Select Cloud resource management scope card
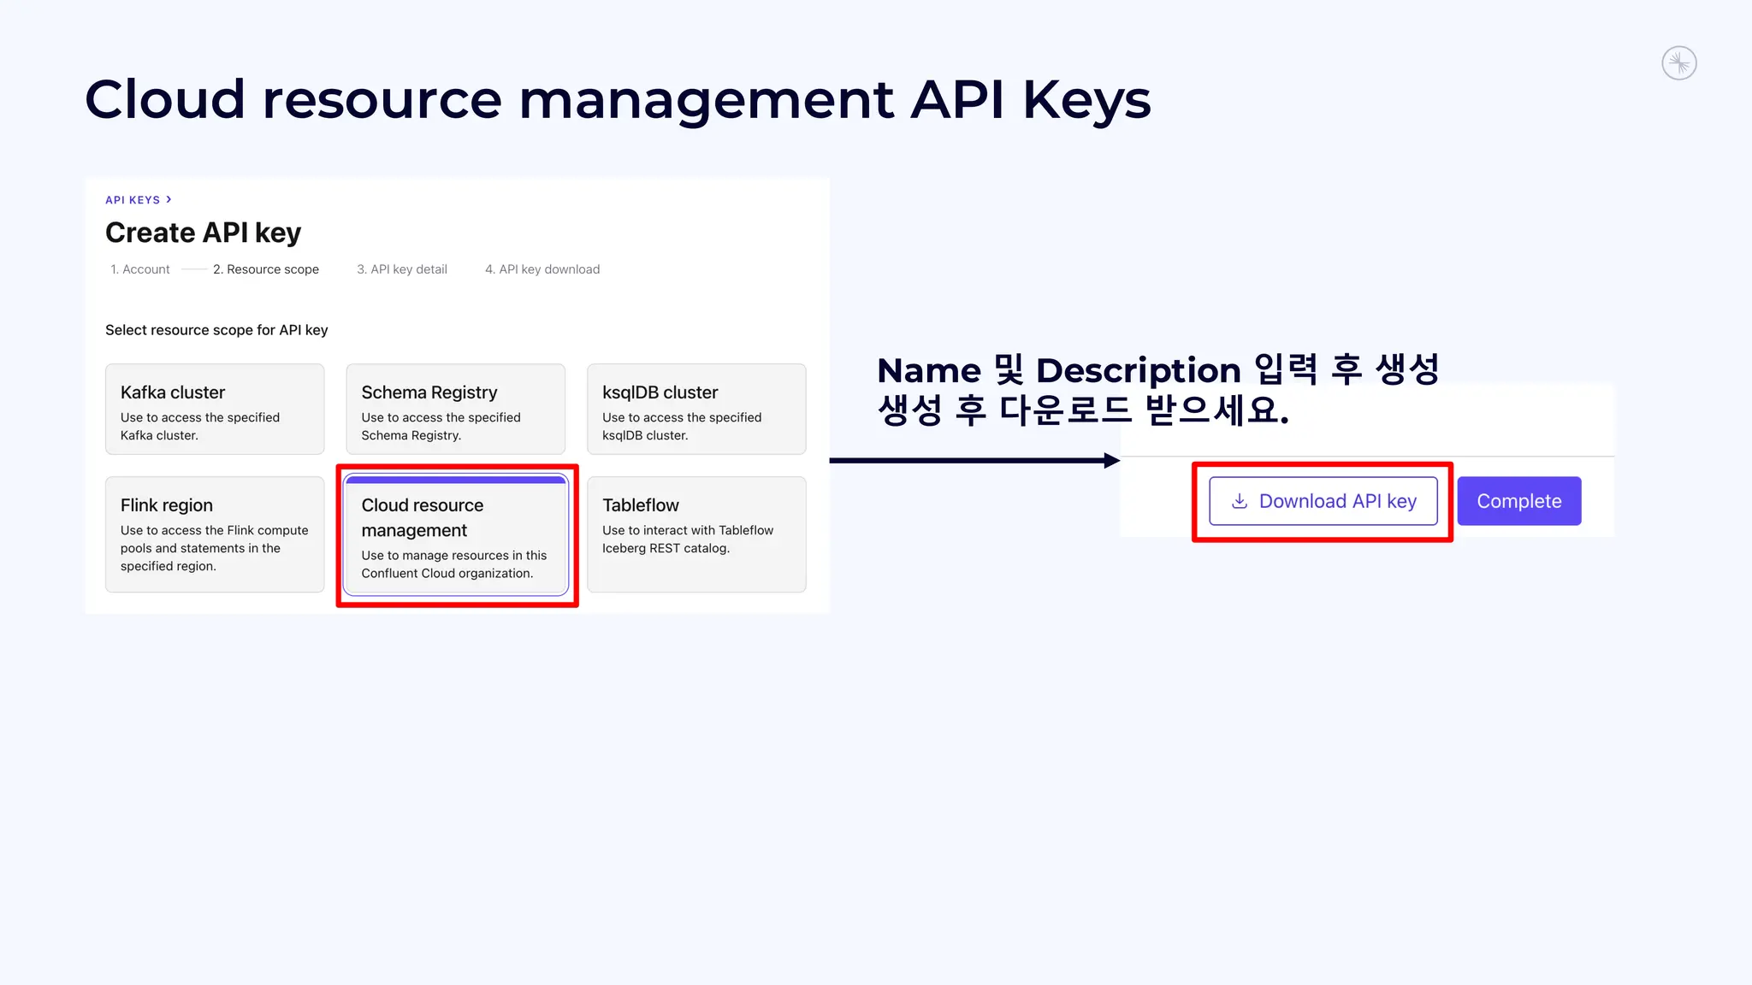Viewport: 1752px width, 985px height. pyautogui.click(x=456, y=535)
